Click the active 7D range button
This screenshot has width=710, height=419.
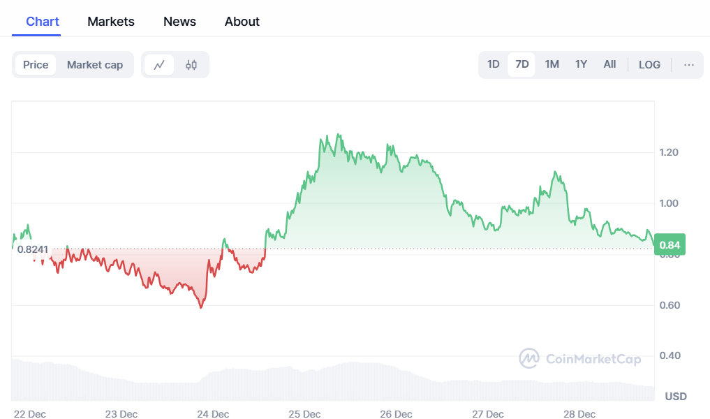522,64
